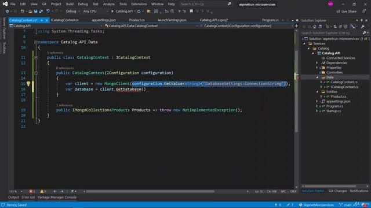Click the Open File folder icon
Screen dimensions: 371x208
pos(30,12)
